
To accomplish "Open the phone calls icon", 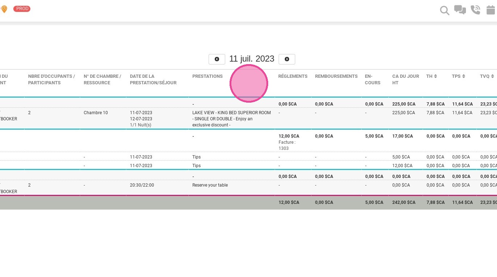I will pos(475,10).
